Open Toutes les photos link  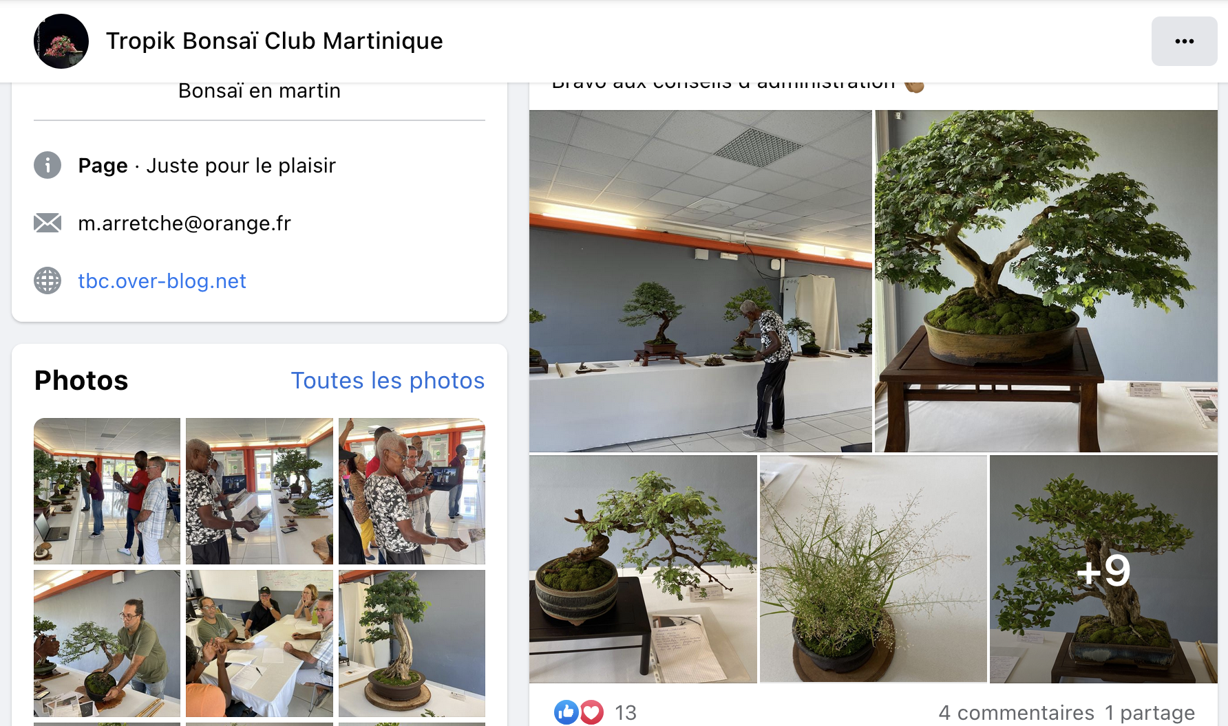[388, 380]
